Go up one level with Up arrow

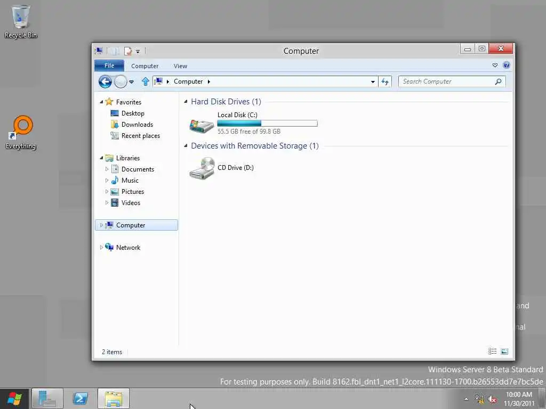[146, 81]
